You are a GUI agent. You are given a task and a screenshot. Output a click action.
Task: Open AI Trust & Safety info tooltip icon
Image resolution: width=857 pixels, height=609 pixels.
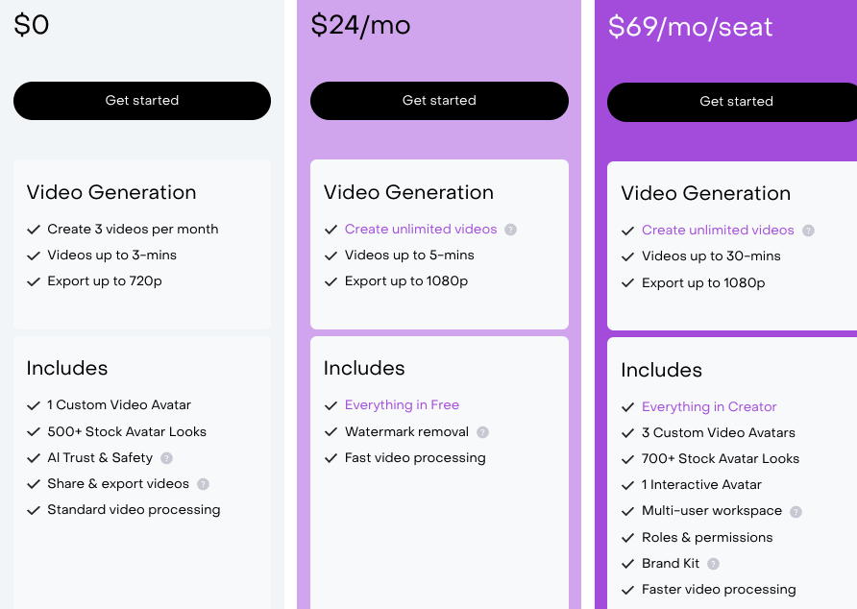pos(167,458)
